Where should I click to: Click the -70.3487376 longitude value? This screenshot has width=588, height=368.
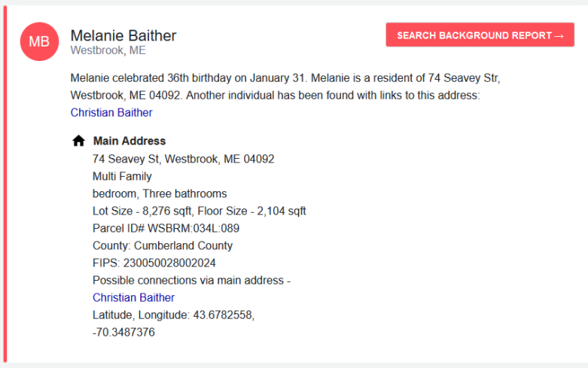(123, 332)
